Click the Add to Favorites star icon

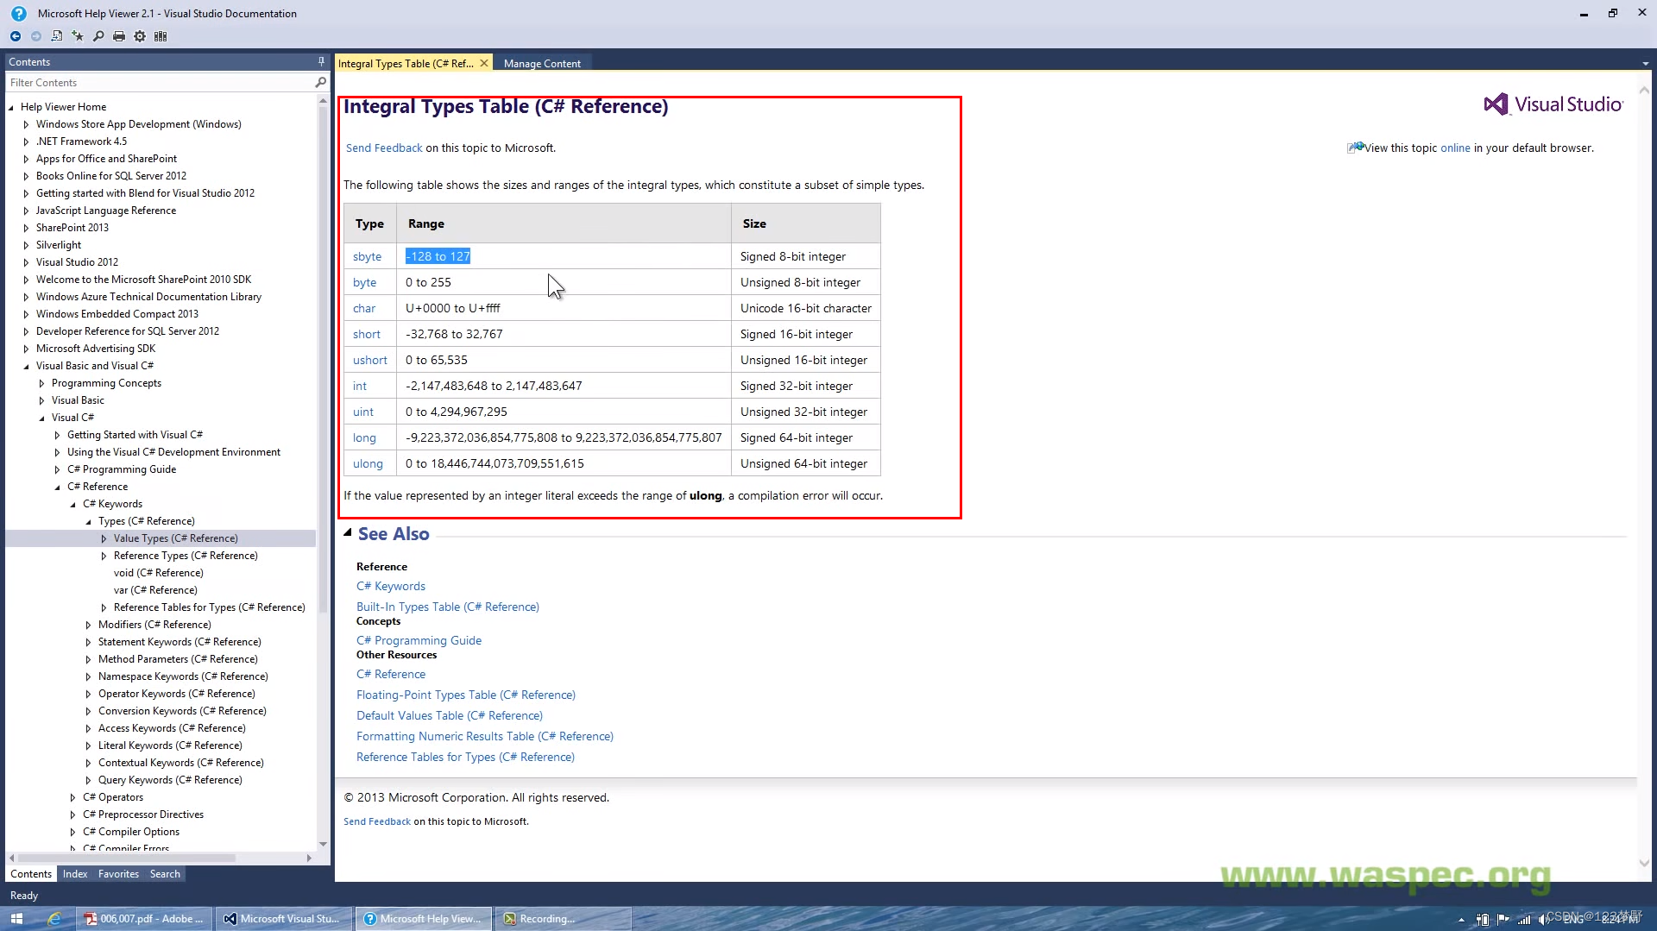tap(78, 36)
